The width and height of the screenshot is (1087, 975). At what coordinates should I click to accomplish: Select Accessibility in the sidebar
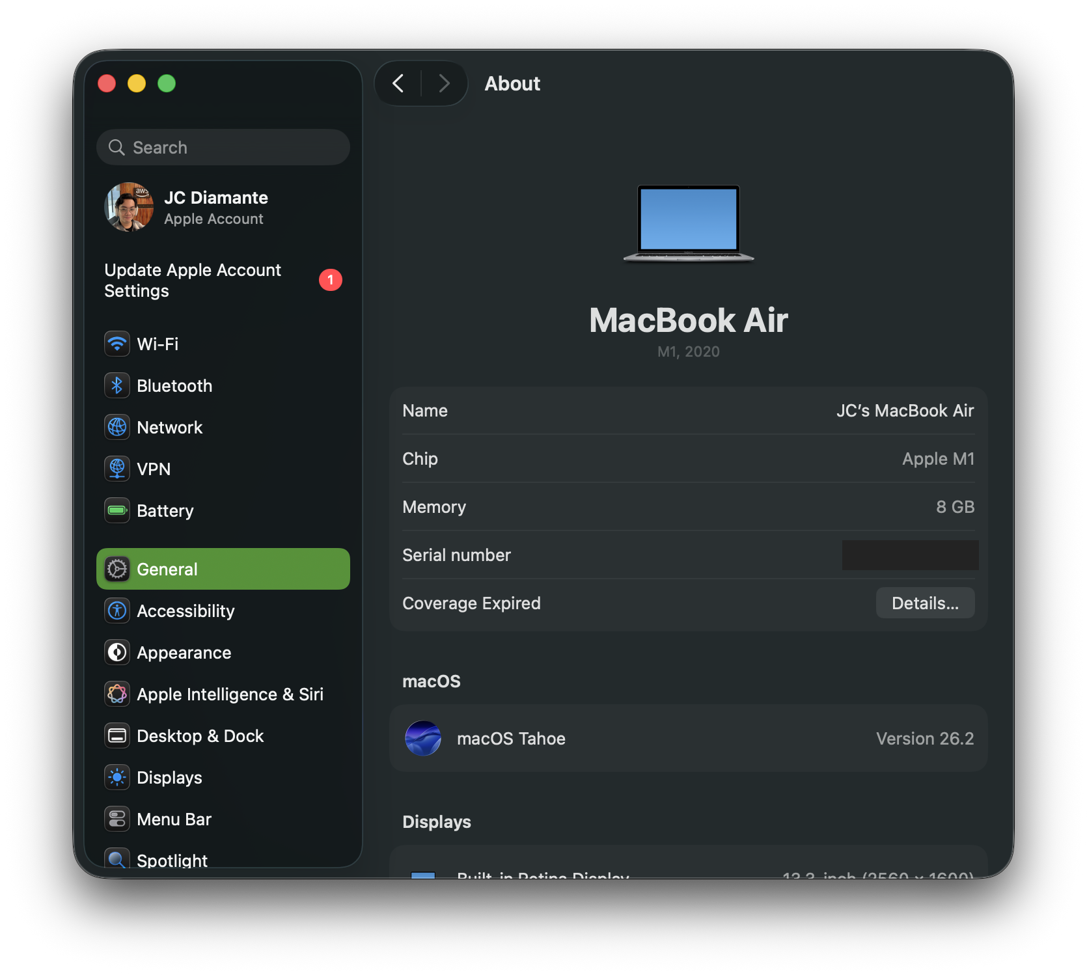186,611
